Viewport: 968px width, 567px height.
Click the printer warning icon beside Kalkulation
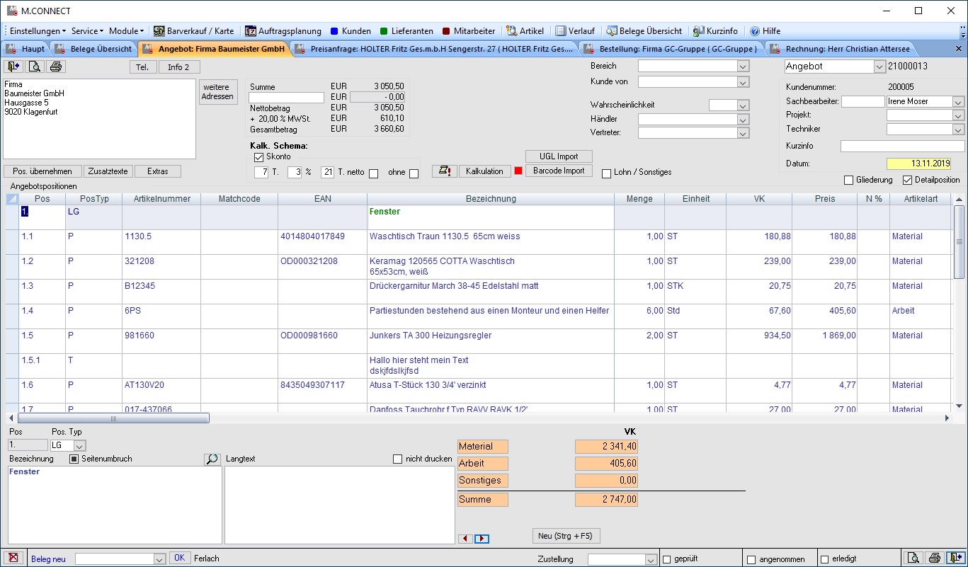[x=444, y=171]
